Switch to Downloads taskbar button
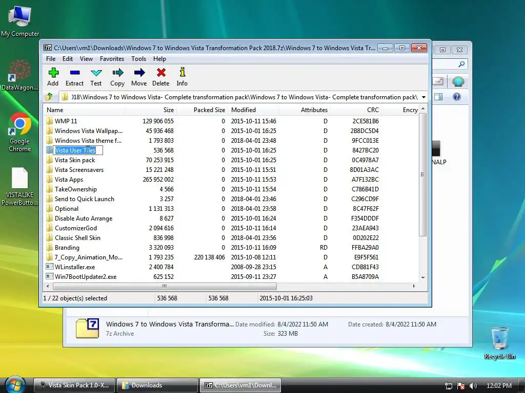The height and width of the screenshot is (393, 525). (x=157, y=385)
